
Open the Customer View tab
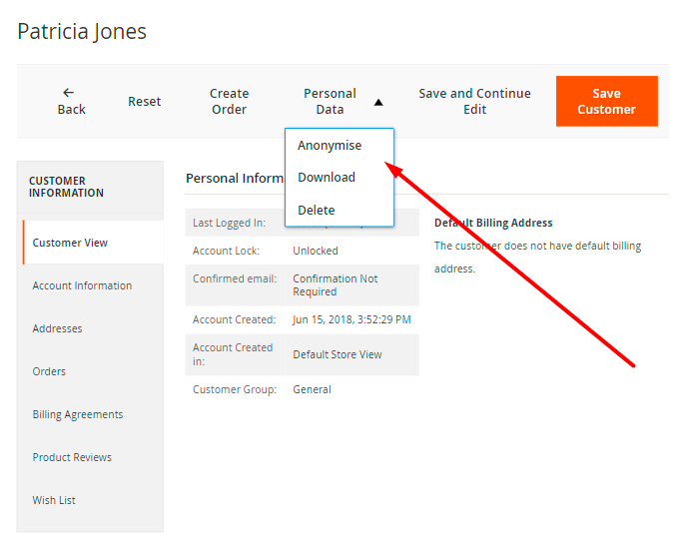70,243
